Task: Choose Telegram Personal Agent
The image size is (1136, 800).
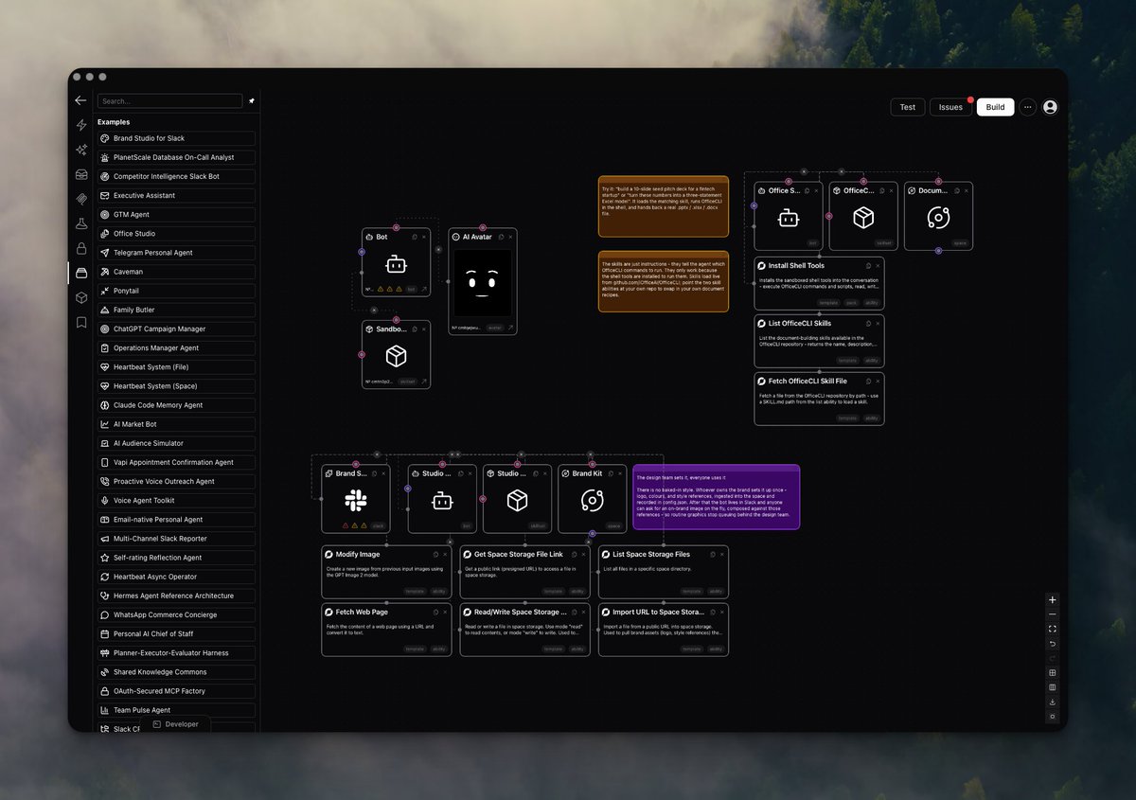Action: coord(176,253)
